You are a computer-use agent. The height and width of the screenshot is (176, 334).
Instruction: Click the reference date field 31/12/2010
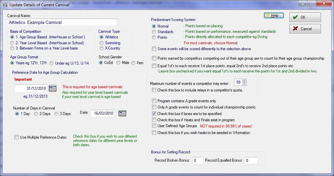pos(31,88)
